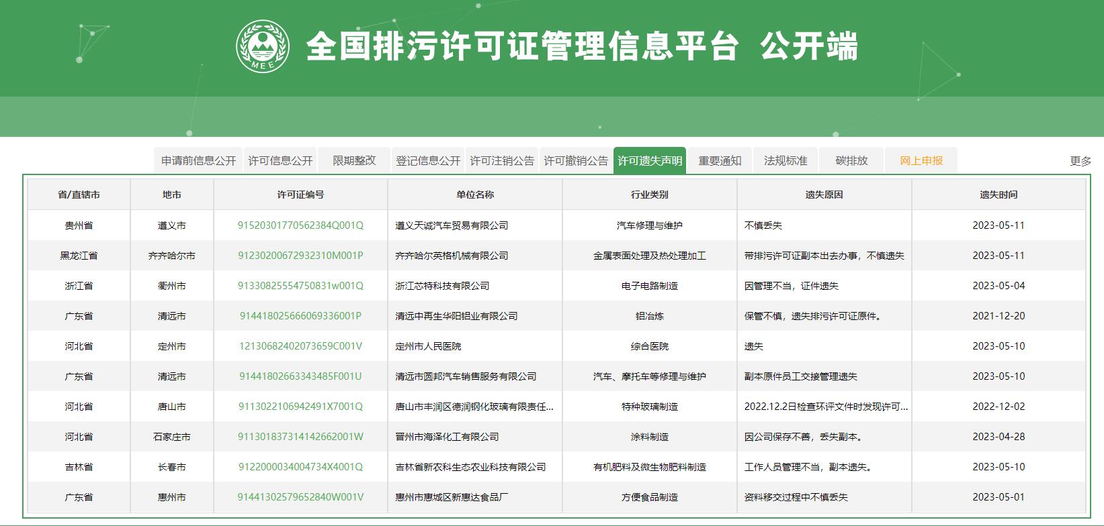
Task: Click date 2021-12-20 cell
Action: click(x=999, y=316)
